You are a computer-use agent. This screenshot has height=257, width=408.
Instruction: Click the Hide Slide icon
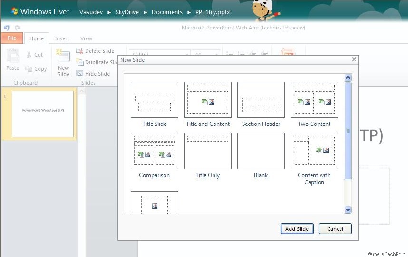pos(79,74)
